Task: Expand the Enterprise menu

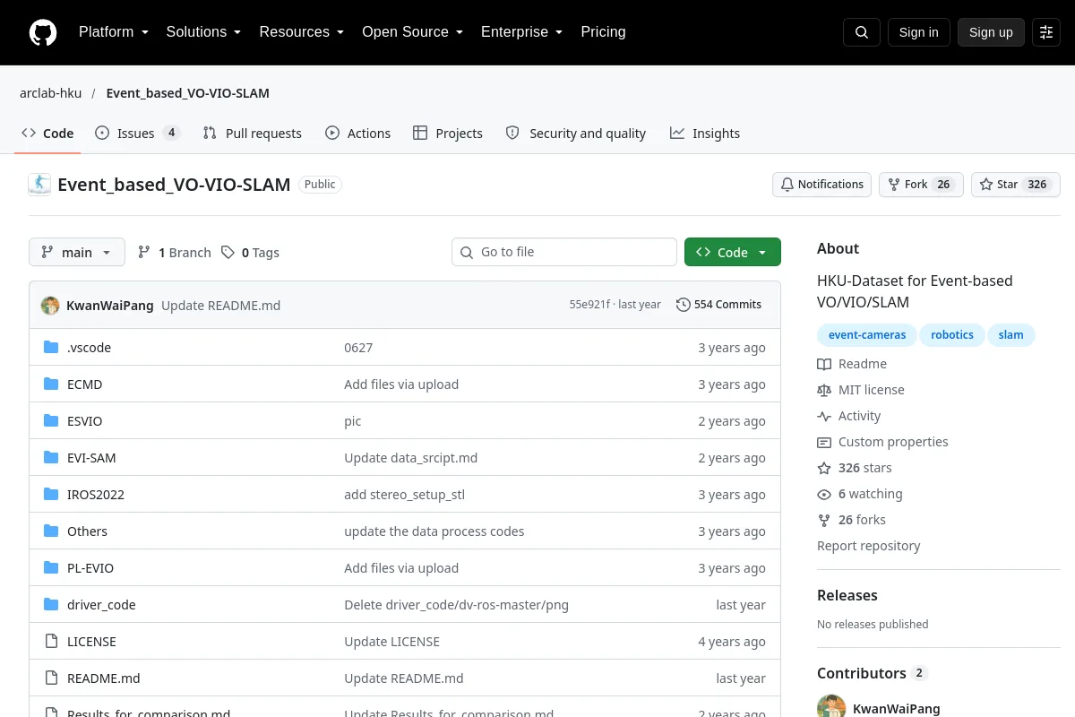Action: click(521, 32)
